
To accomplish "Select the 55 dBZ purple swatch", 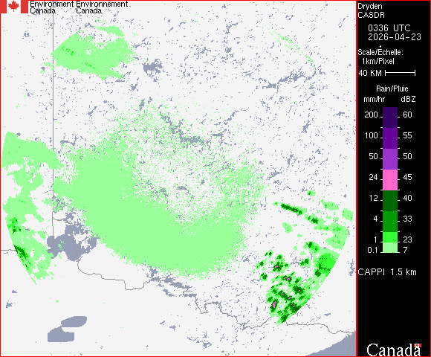I will 390,138.
